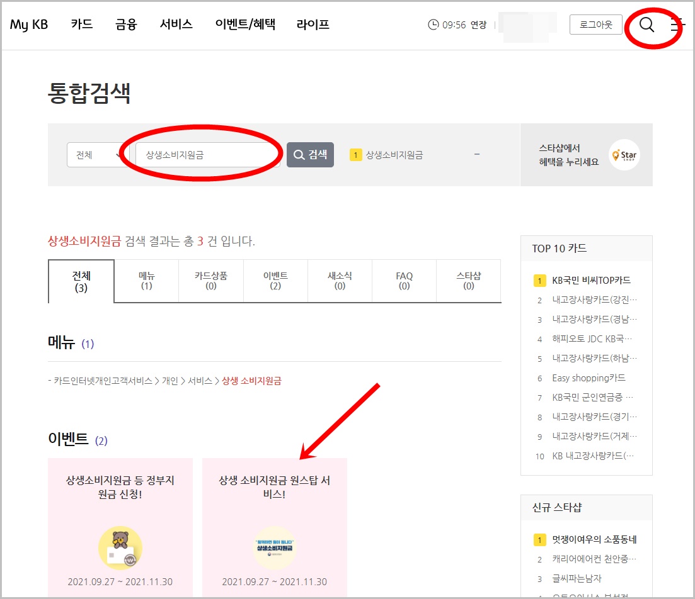Click popular keyword 상생소비지원금 link
The height and width of the screenshot is (599, 695).
tap(394, 155)
